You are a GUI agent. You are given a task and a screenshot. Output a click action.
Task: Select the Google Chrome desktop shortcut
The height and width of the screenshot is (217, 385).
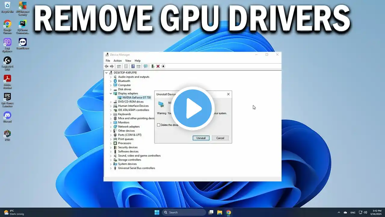[7, 27]
